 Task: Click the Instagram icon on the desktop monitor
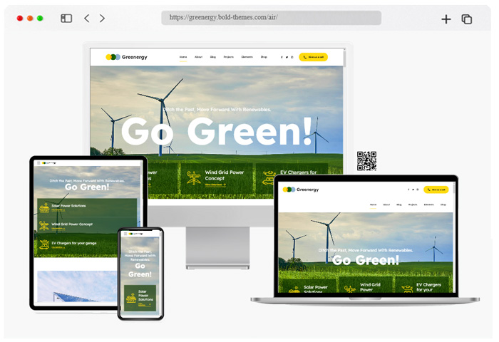click(292, 57)
